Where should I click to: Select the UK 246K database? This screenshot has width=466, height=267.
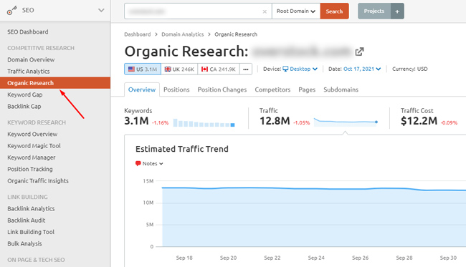tap(179, 69)
